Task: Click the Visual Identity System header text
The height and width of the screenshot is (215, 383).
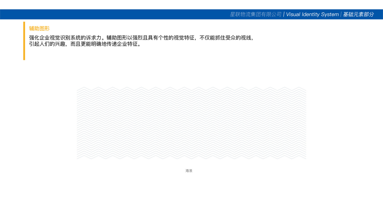Action: click(312, 14)
